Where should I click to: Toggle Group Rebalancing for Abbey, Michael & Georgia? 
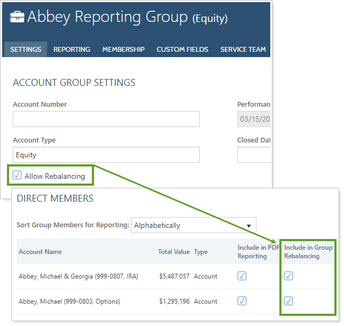(288, 276)
